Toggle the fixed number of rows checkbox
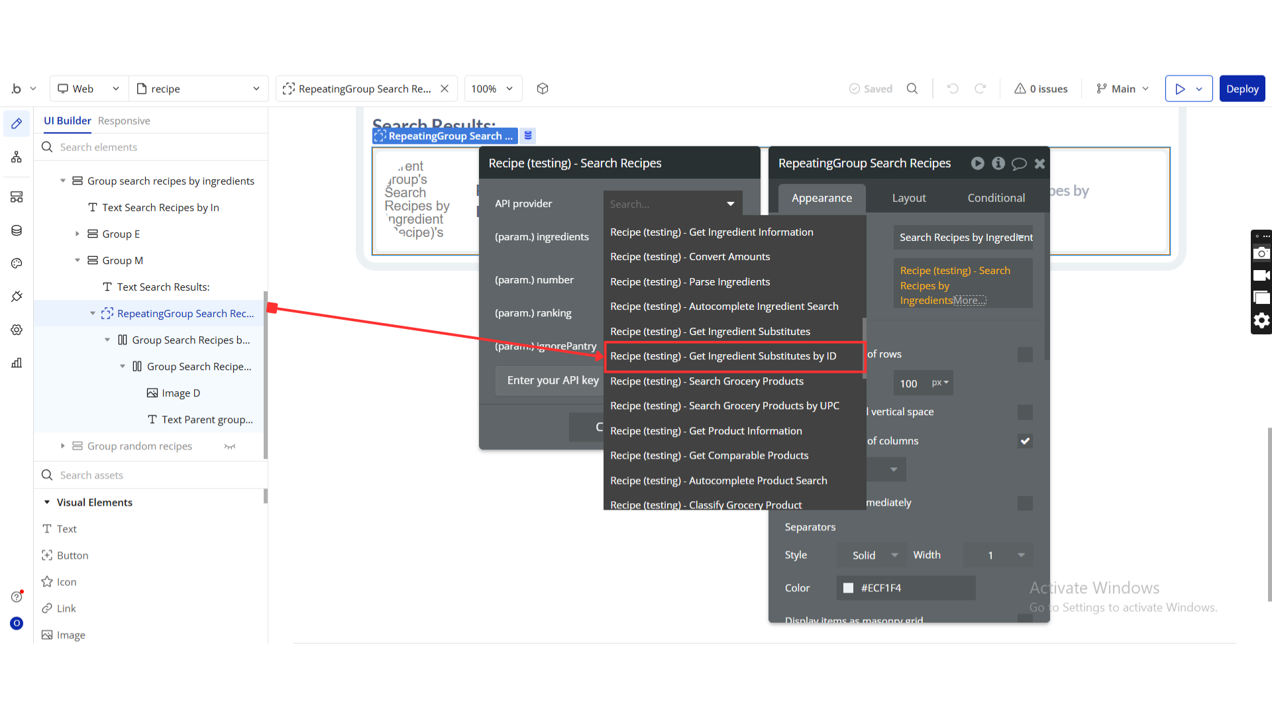This screenshot has height=715, width=1272. [1025, 355]
